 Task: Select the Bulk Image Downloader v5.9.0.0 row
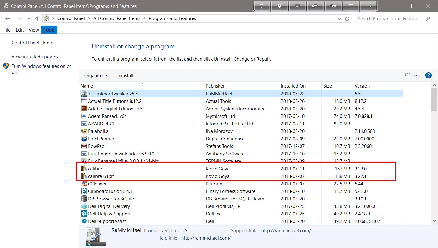pyautogui.click(x=241, y=154)
